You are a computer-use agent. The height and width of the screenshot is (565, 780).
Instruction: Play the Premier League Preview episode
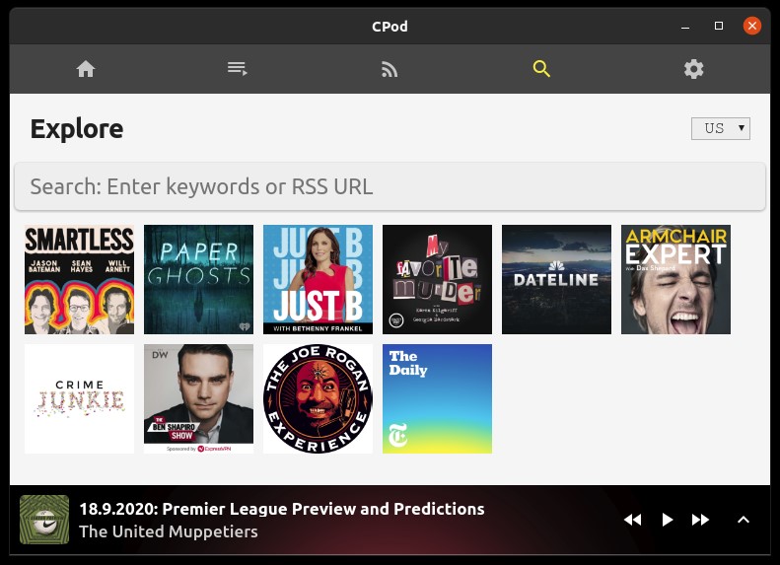click(x=667, y=520)
